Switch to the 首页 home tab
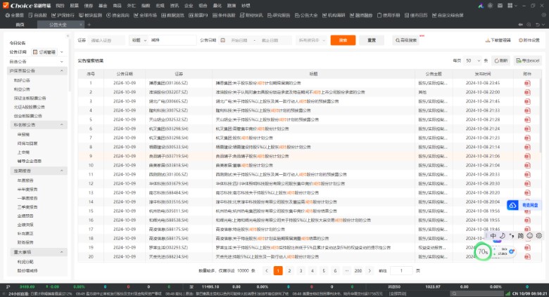This screenshot has width=549, height=297. [x=20, y=24]
